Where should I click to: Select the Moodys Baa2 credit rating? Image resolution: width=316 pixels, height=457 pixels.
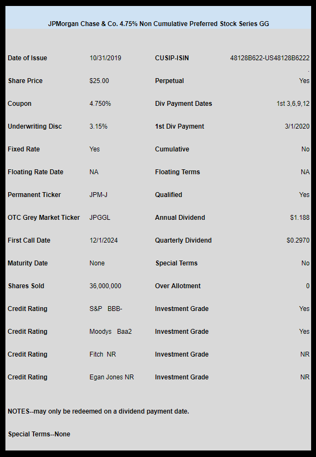click(x=111, y=332)
